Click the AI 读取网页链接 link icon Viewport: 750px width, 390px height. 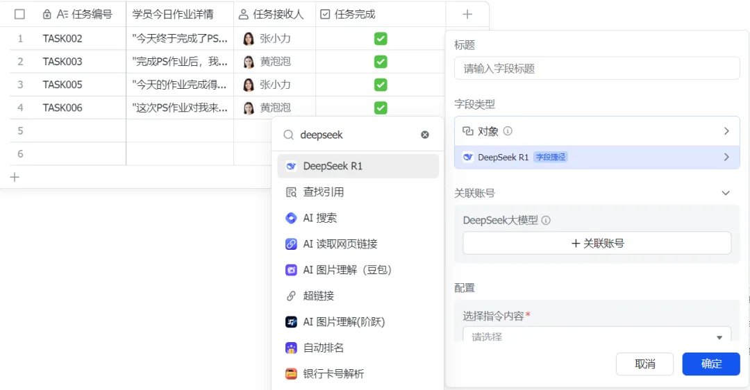(291, 244)
